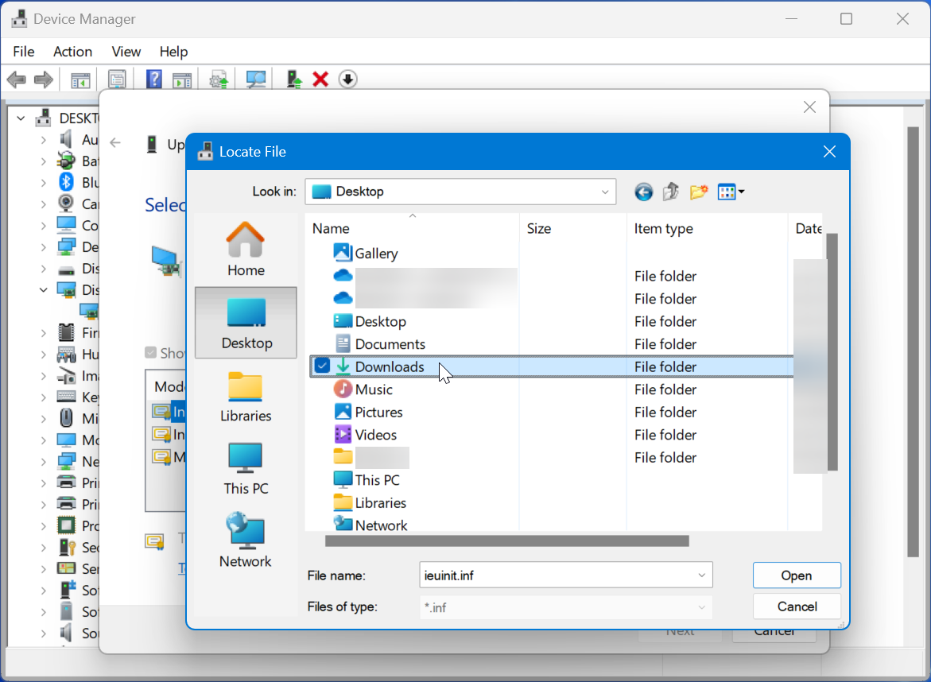Go up one folder level
The image size is (931, 682).
click(671, 192)
